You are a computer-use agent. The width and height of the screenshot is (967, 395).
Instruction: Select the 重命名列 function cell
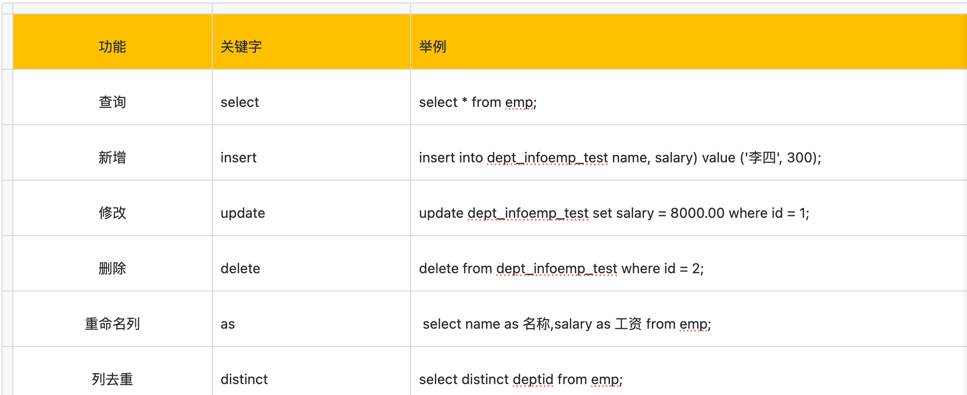click(113, 324)
